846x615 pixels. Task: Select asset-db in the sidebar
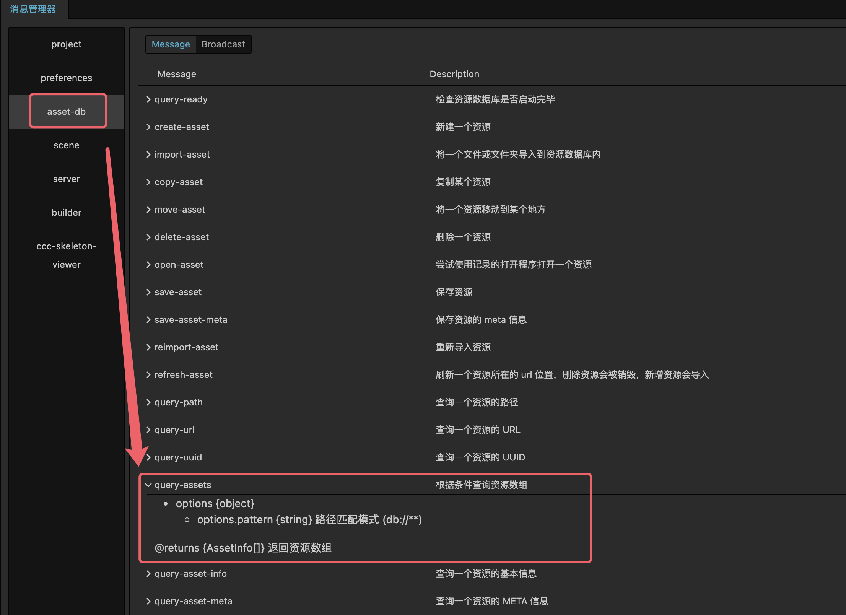[67, 111]
